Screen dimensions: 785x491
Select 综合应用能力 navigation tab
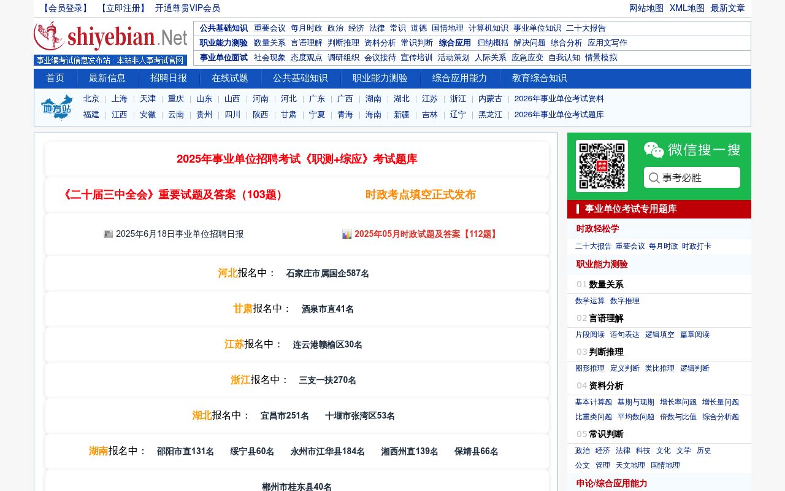click(x=460, y=79)
